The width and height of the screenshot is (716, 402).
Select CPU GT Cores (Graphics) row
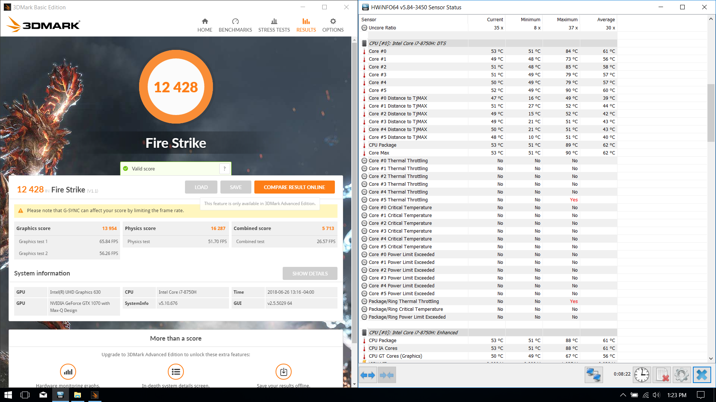tap(489, 356)
